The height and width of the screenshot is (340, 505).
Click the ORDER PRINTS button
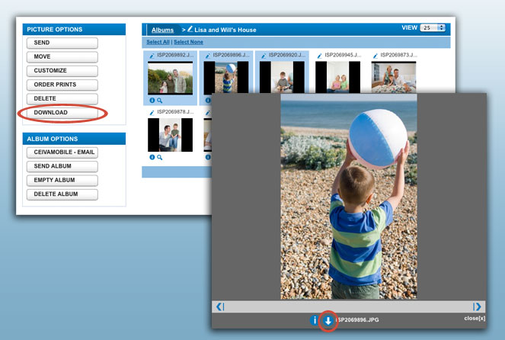click(x=62, y=85)
